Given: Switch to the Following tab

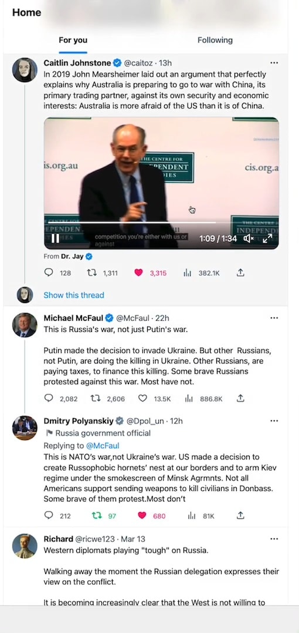Looking at the screenshot, I should 215,40.
